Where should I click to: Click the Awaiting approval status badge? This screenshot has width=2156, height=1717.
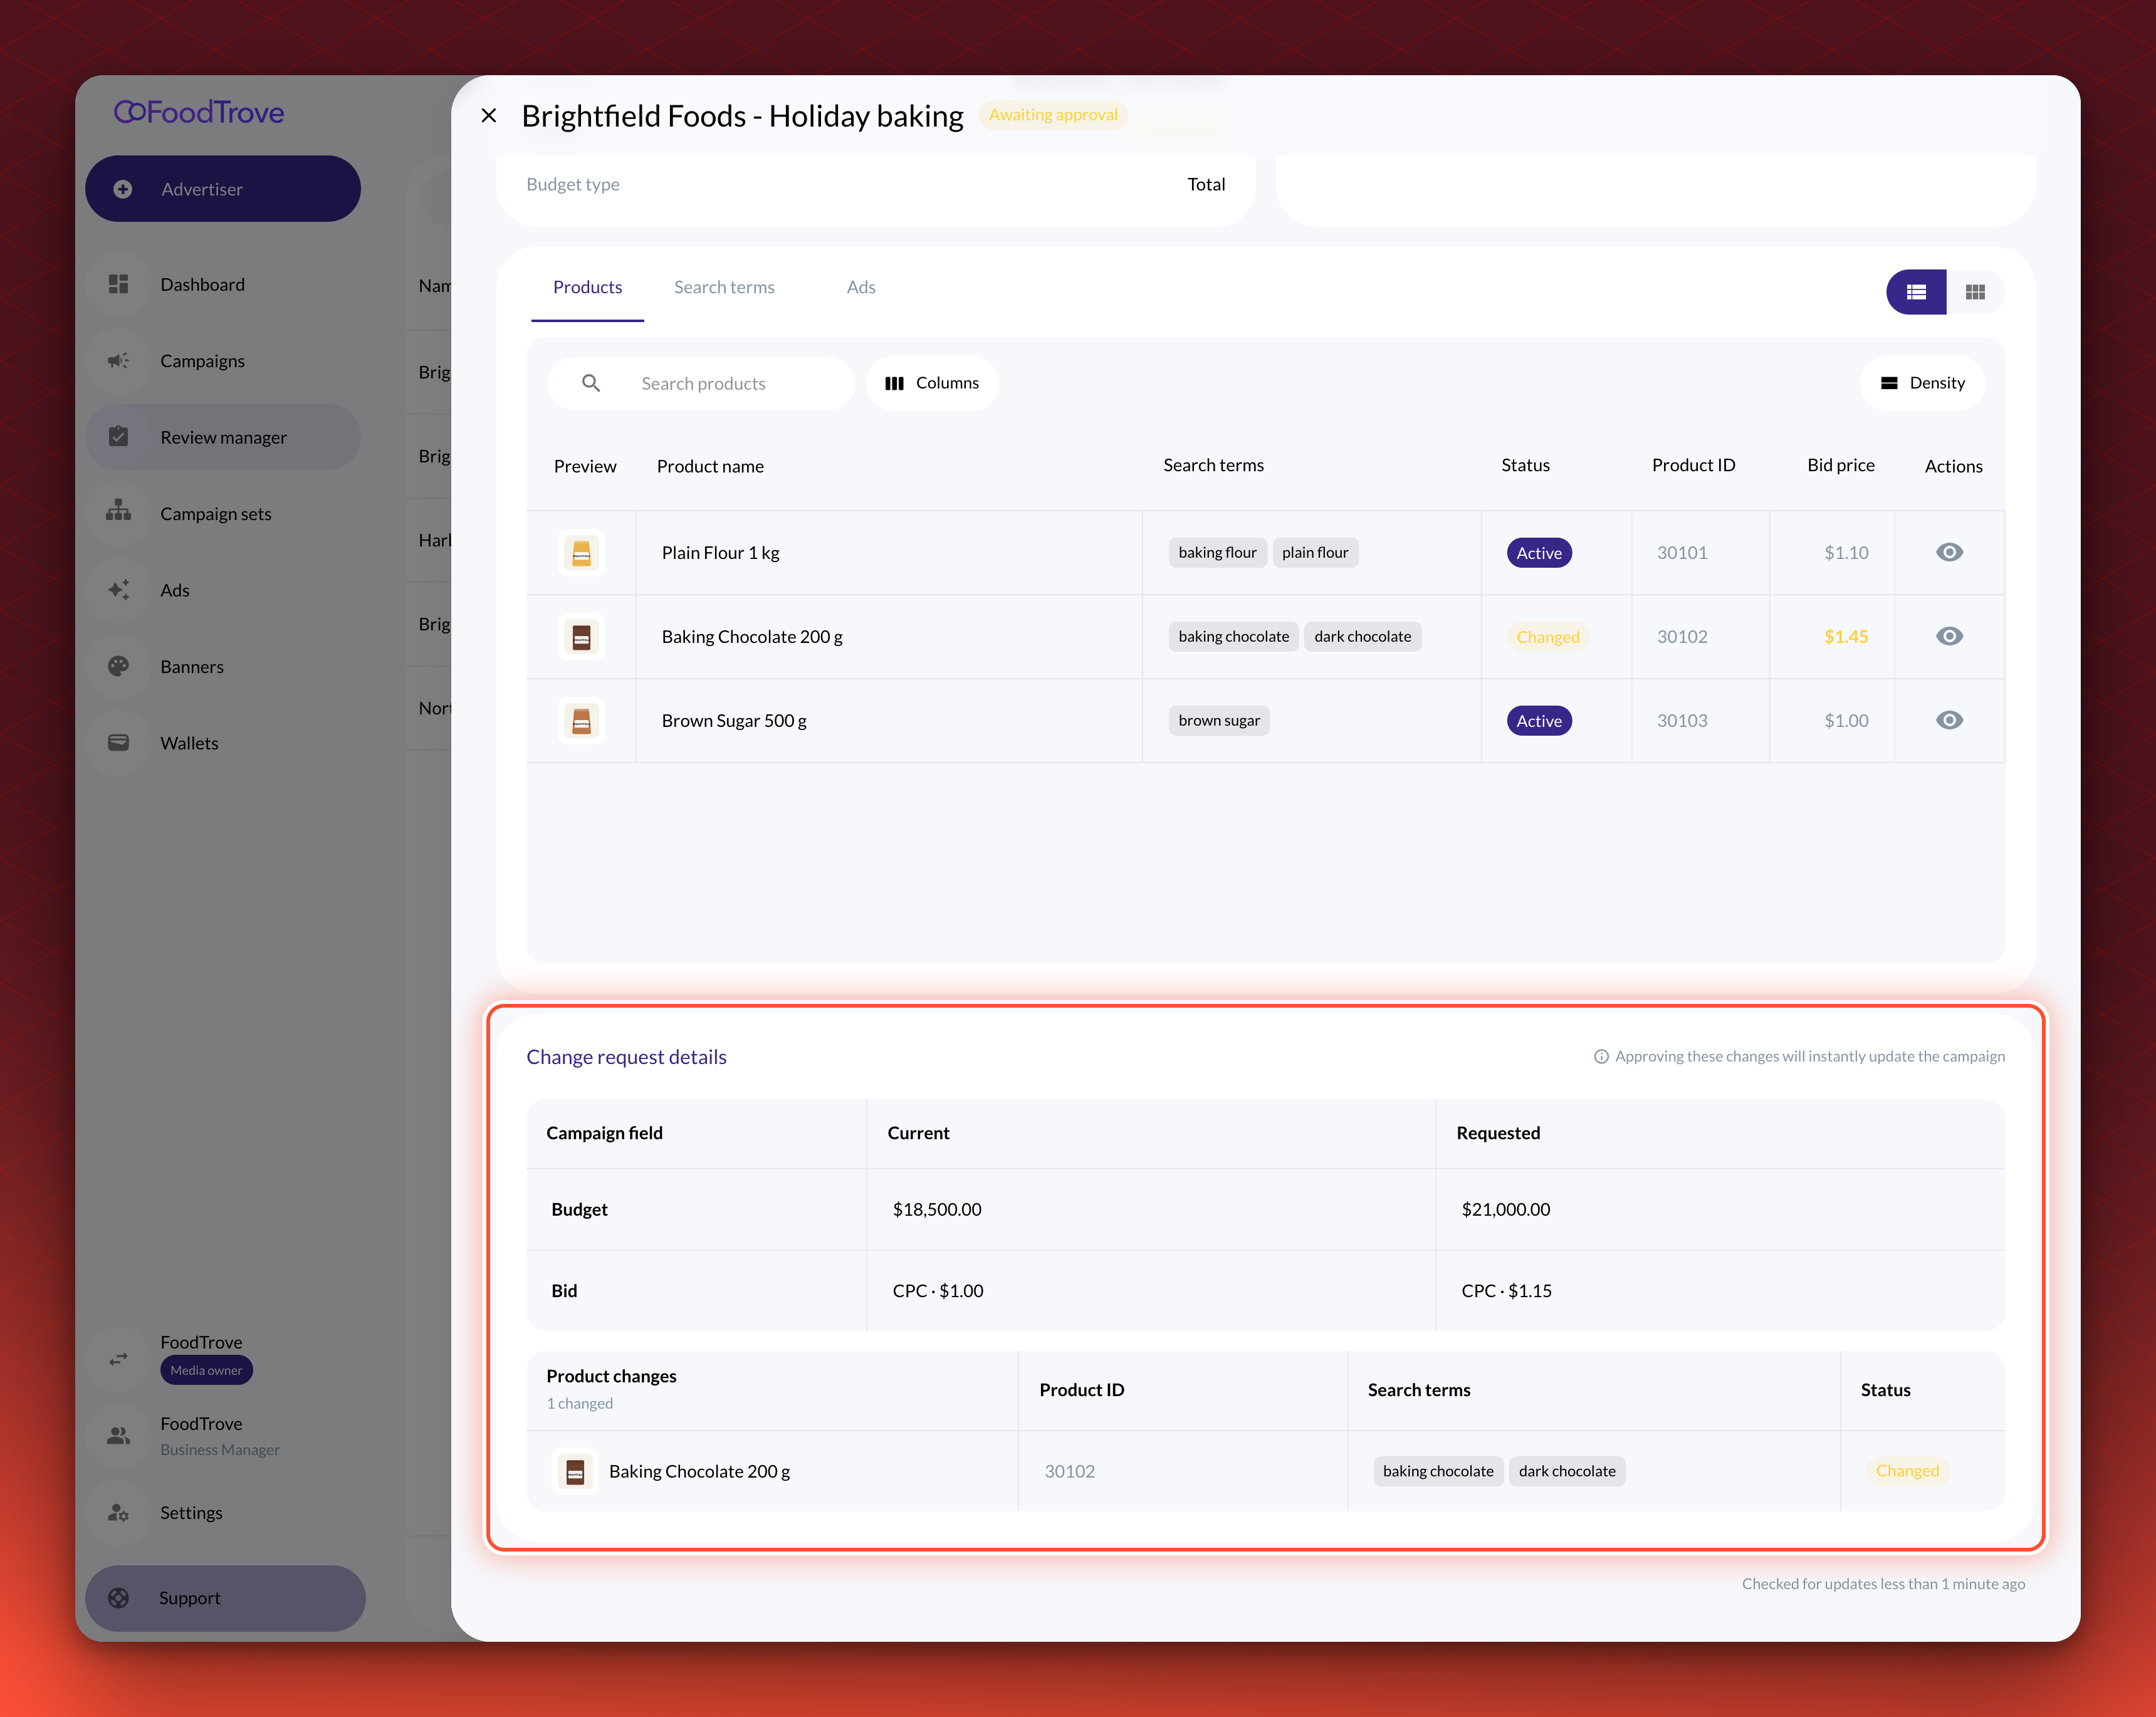tap(1053, 115)
